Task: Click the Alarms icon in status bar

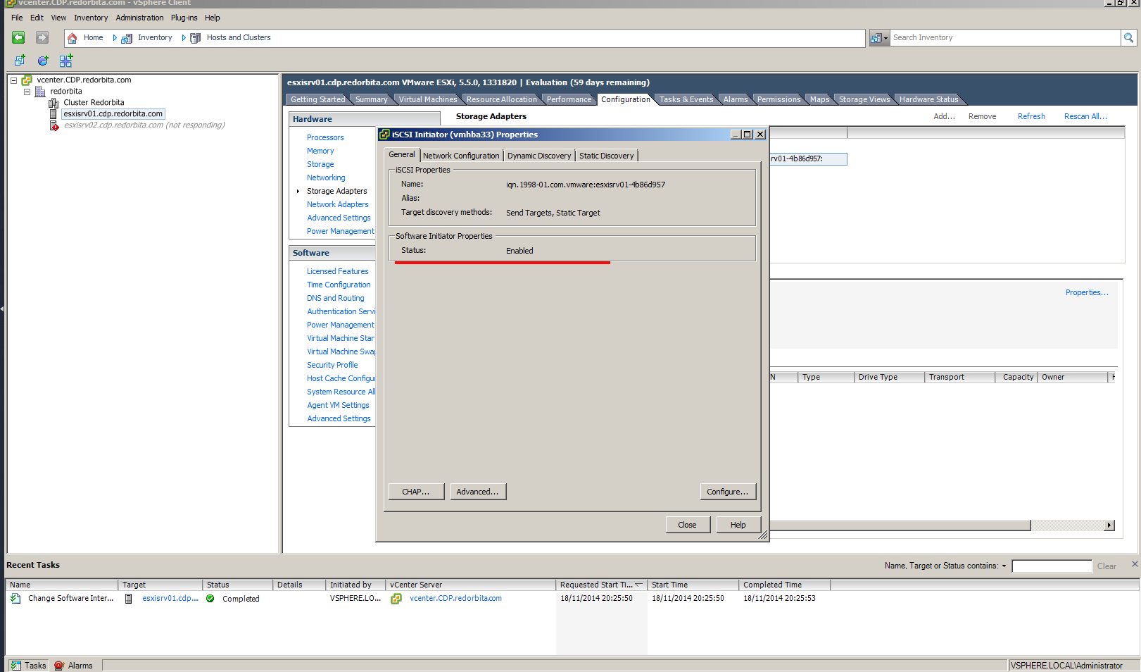Action: pyautogui.click(x=60, y=666)
